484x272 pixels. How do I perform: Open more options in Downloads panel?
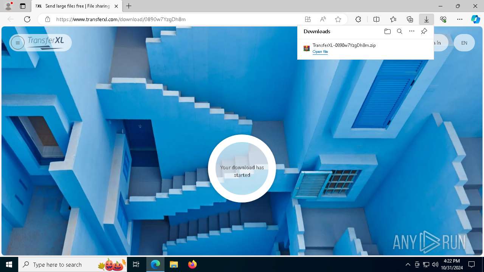pos(412,31)
